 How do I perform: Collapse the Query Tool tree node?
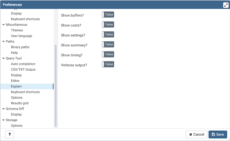click(x=3, y=58)
